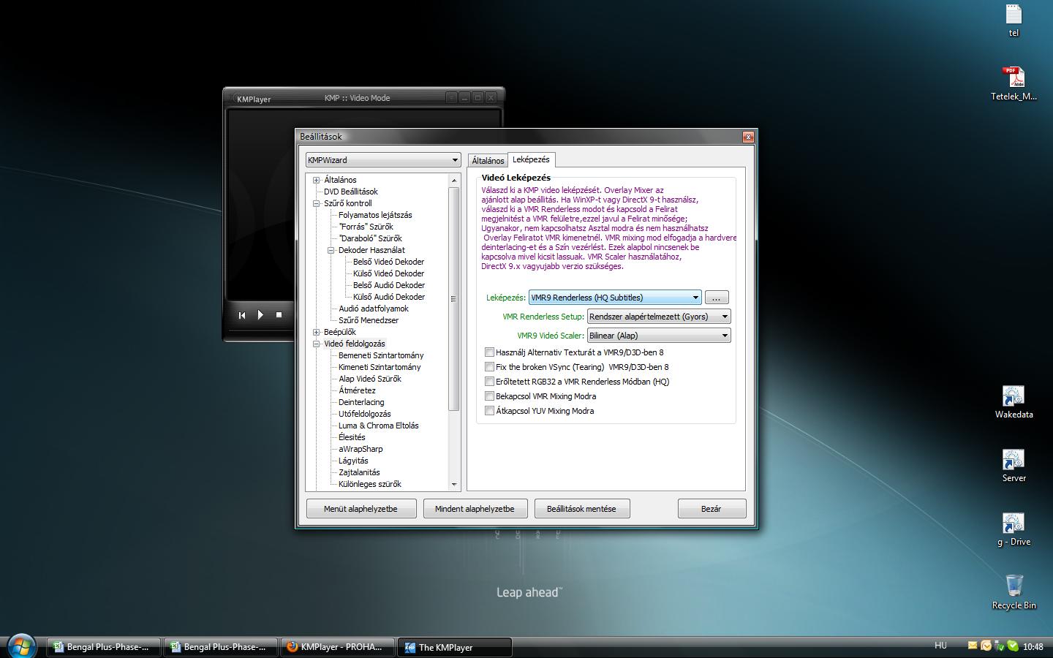Screen dimensions: 1053x658
Task: Select Audió adatfolyamok tree item
Action: (374, 309)
